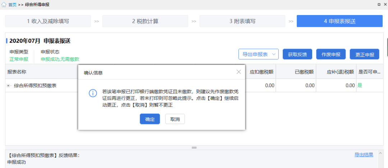Click the 首页 breadcrumb link
The width and height of the screenshot is (388, 168).
coord(12,5)
